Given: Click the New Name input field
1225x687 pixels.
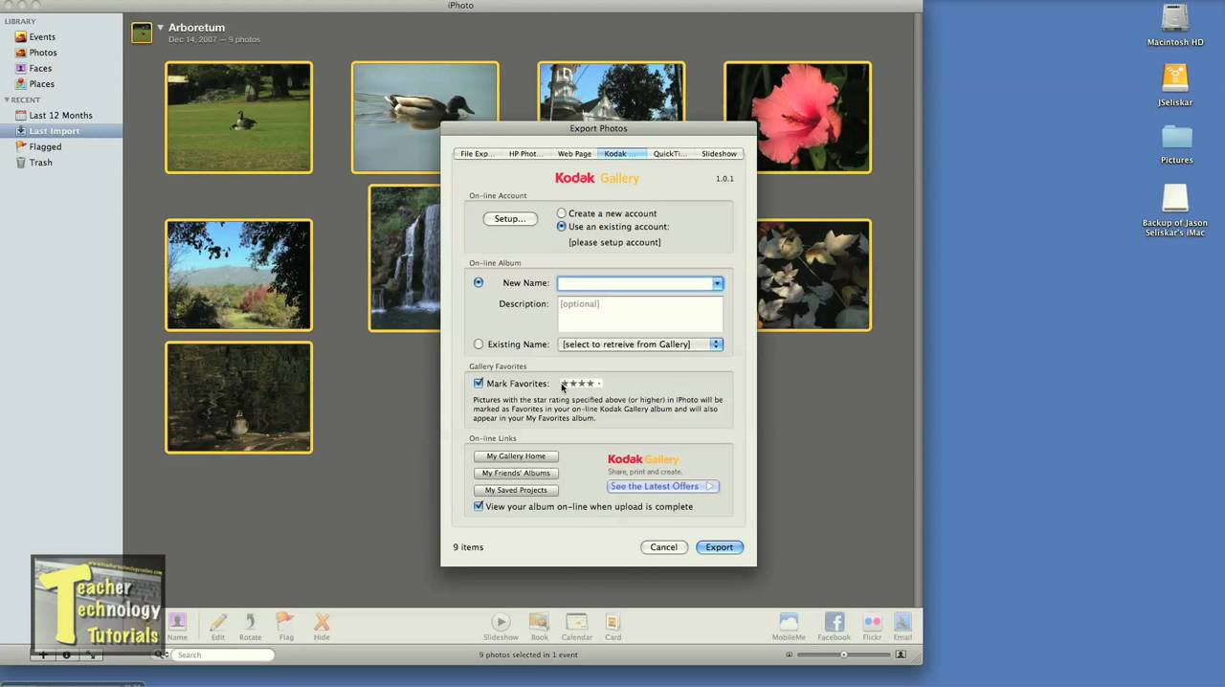Looking at the screenshot, I should 635,283.
